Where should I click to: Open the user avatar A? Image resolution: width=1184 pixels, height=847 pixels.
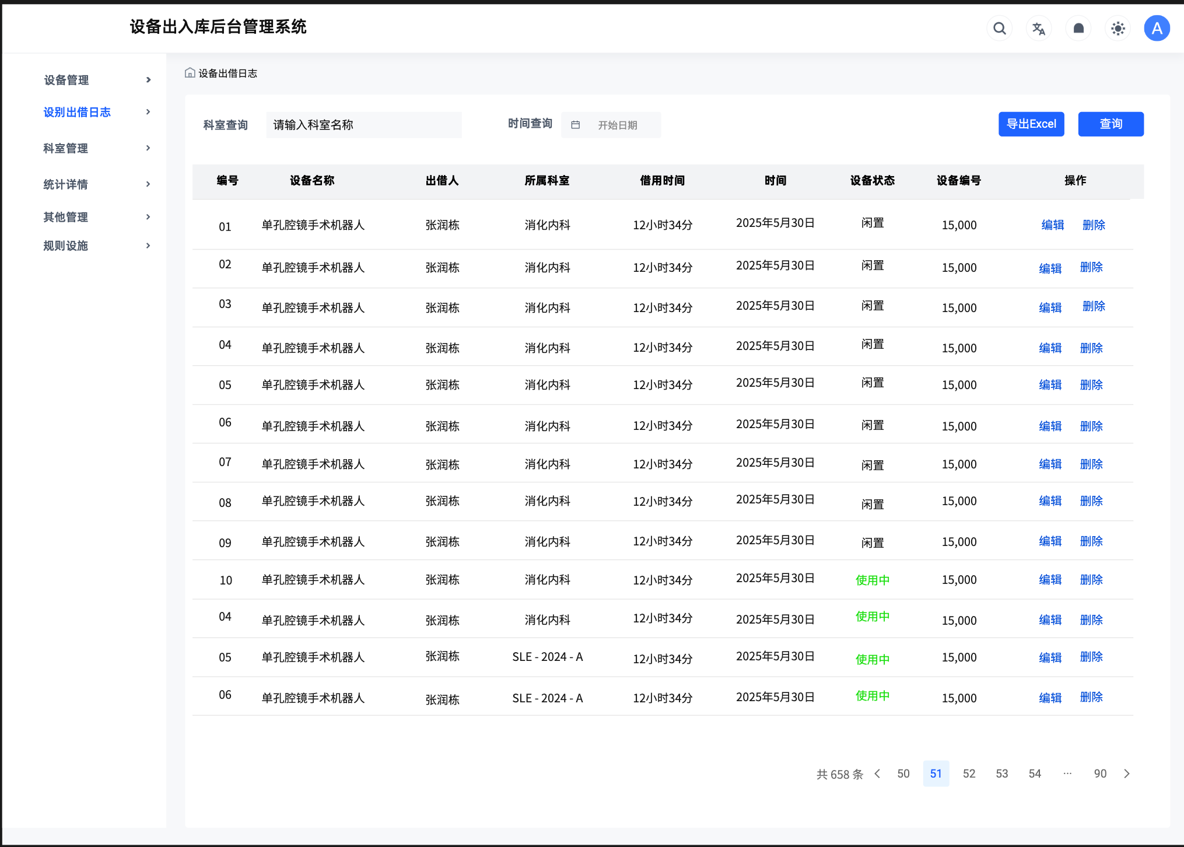[1157, 29]
